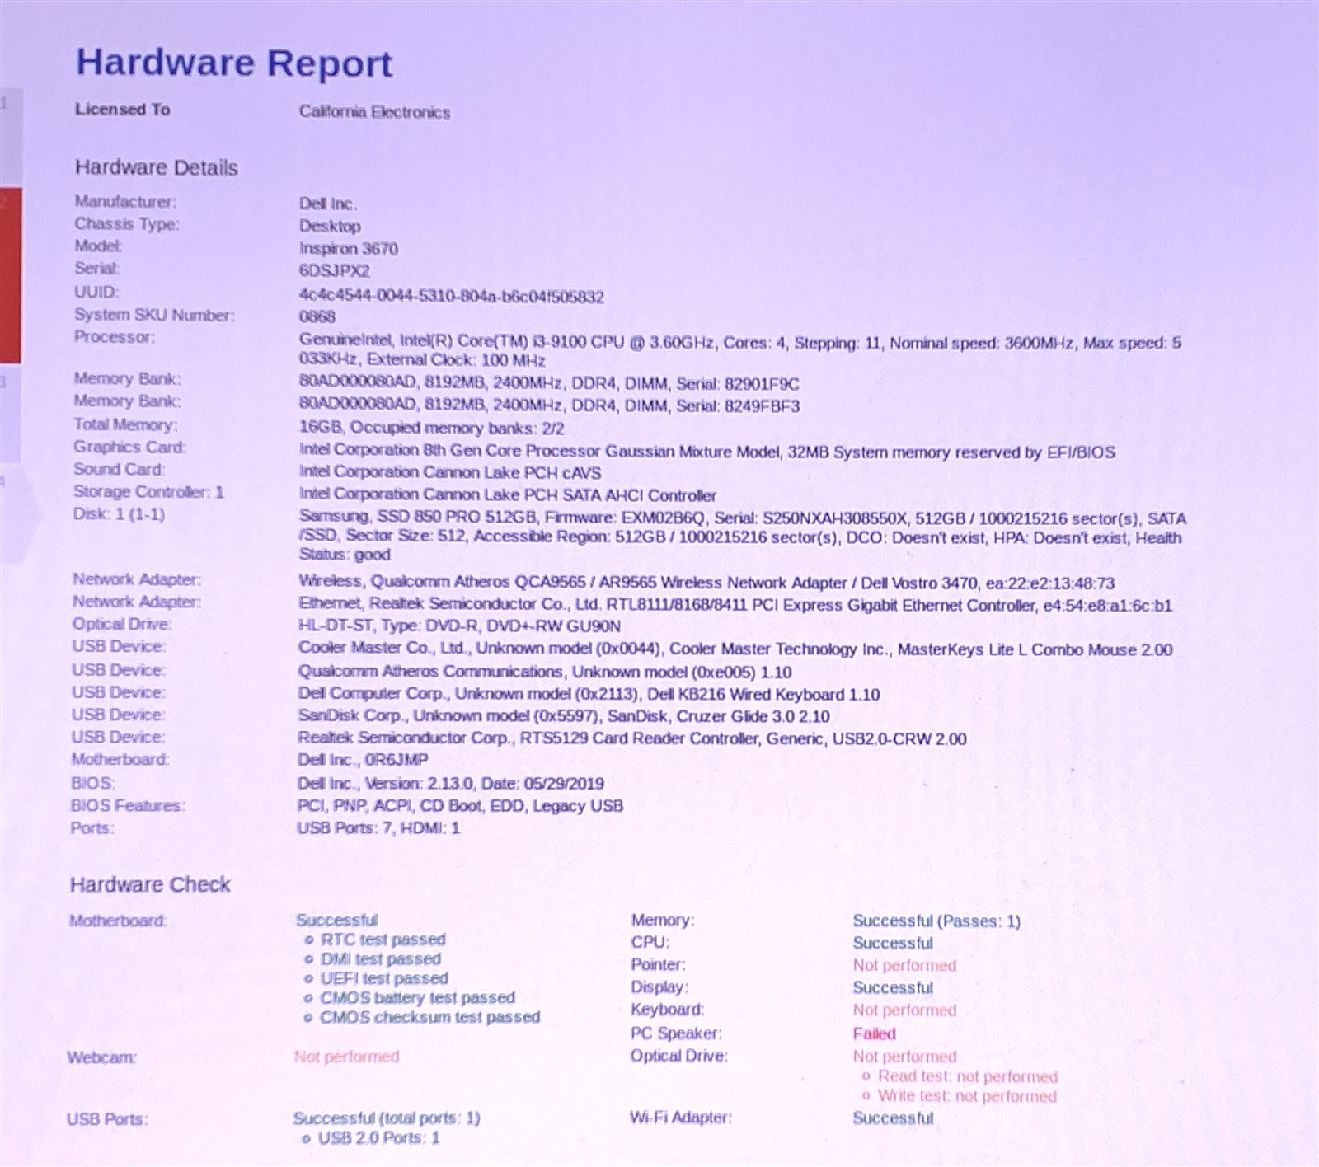Click the CMOS checksum test passed item
Image resolution: width=1319 pixels, height=1167 pixels.
point(429,1017)
